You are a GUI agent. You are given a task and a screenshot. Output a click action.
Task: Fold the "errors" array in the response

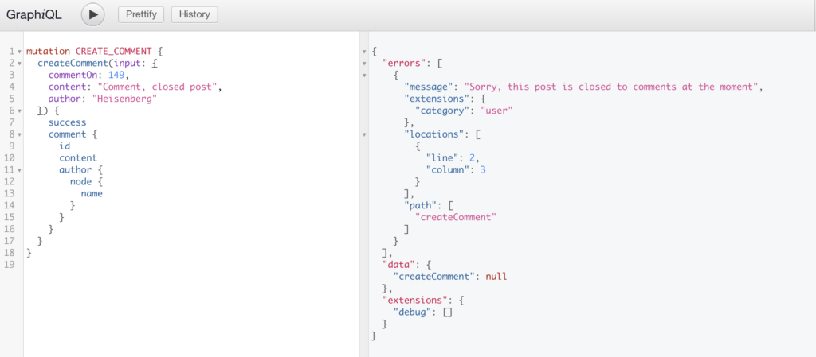point(365,64)
